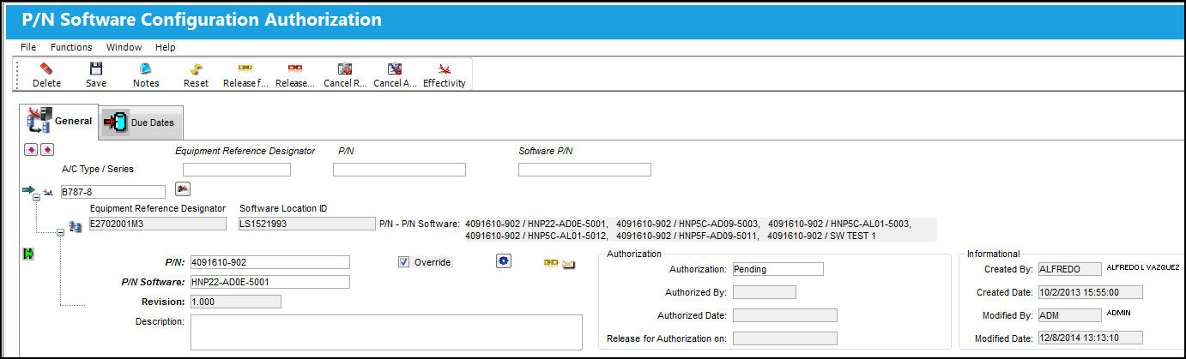Click the 'P/N - P/N Software:' label
The image size is (1186, 359).
click(x=420, y=224)
